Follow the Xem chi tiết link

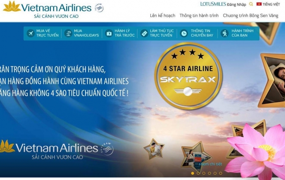210,164
